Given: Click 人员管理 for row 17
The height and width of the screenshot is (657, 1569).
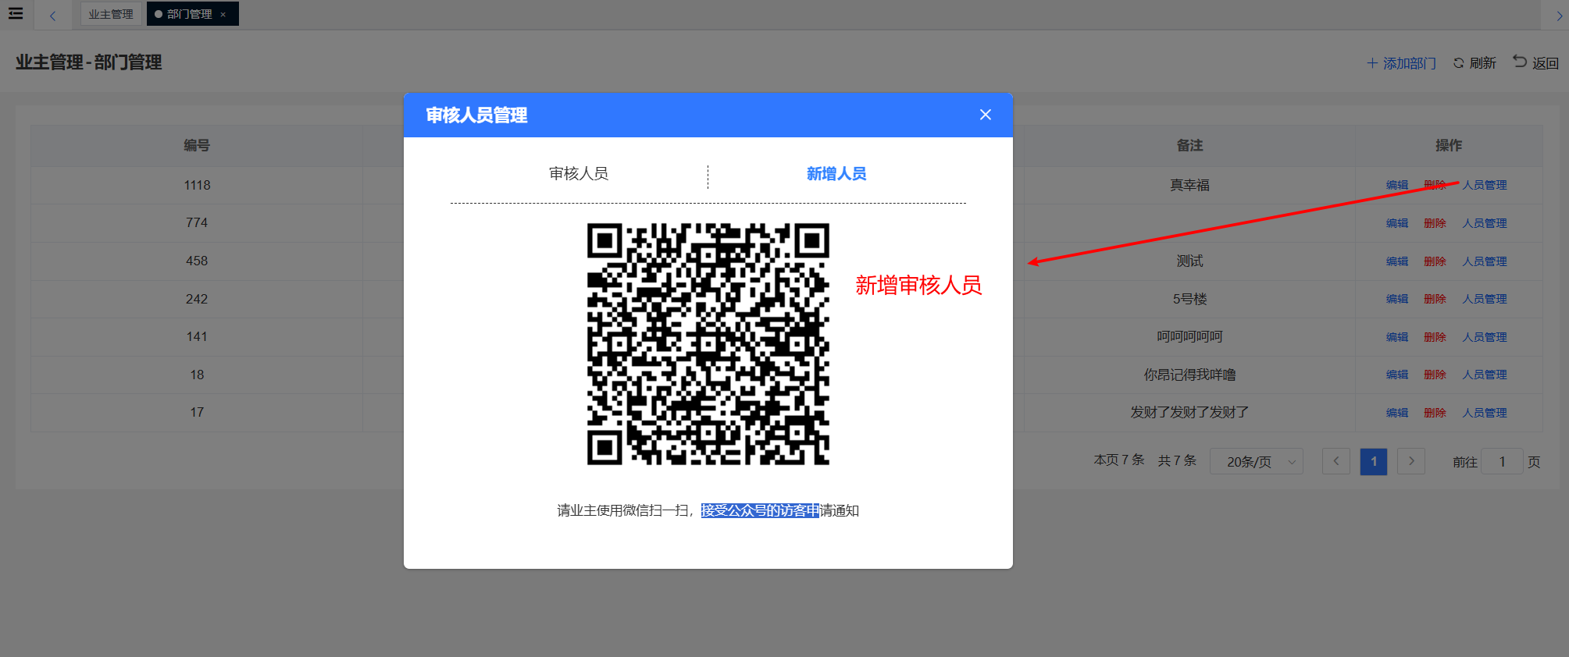Looking at the screenshot, I should click(x=1485, y=413).
